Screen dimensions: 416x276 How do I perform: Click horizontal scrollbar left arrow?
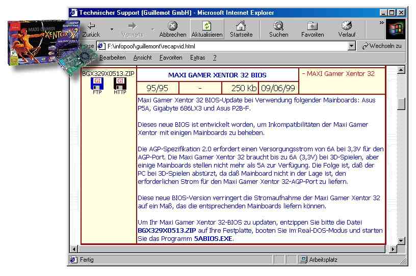pyautogui.click(x=74, y=249)
